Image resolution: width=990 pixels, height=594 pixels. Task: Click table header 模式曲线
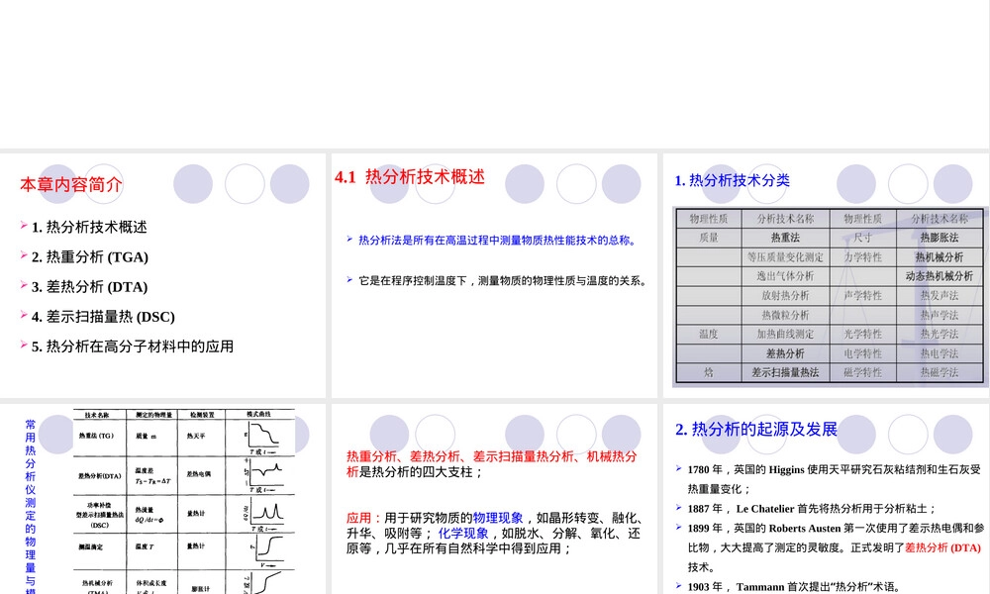258,414
